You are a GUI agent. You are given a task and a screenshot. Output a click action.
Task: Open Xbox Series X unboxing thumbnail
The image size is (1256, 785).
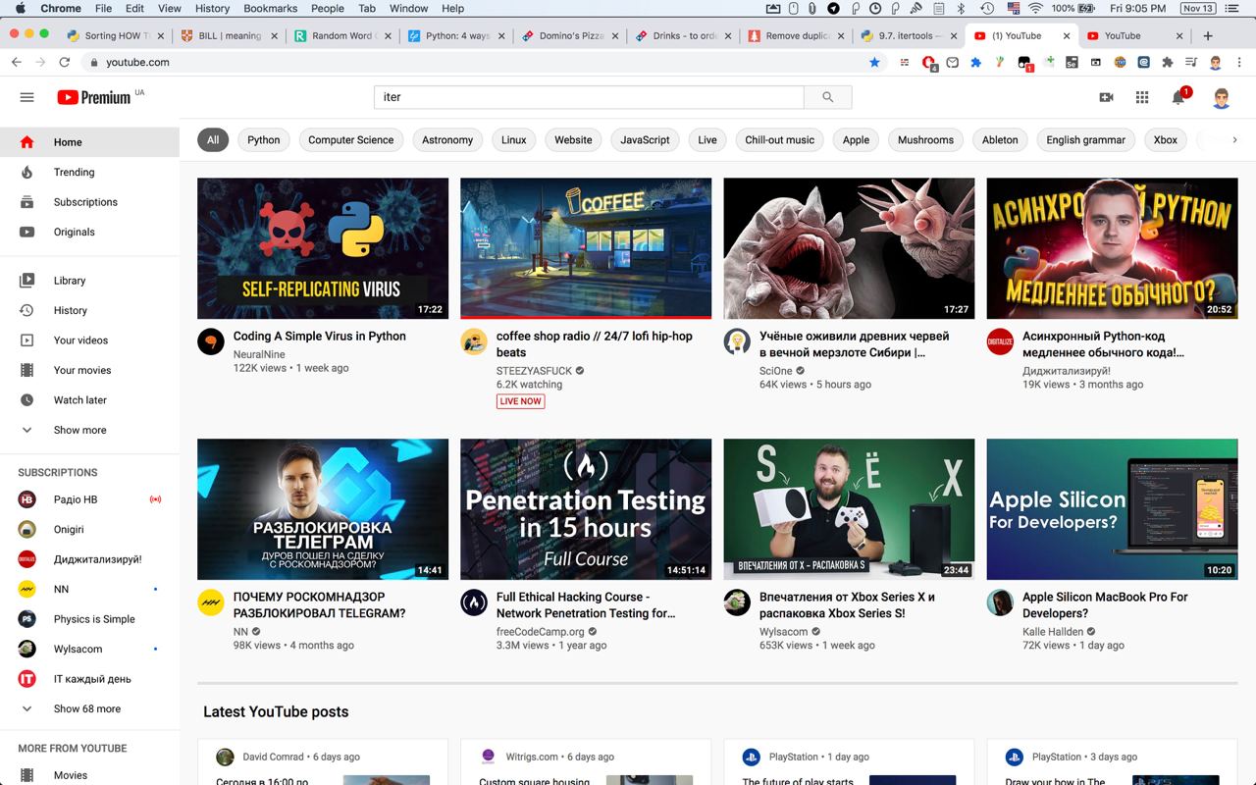[849, 509]
